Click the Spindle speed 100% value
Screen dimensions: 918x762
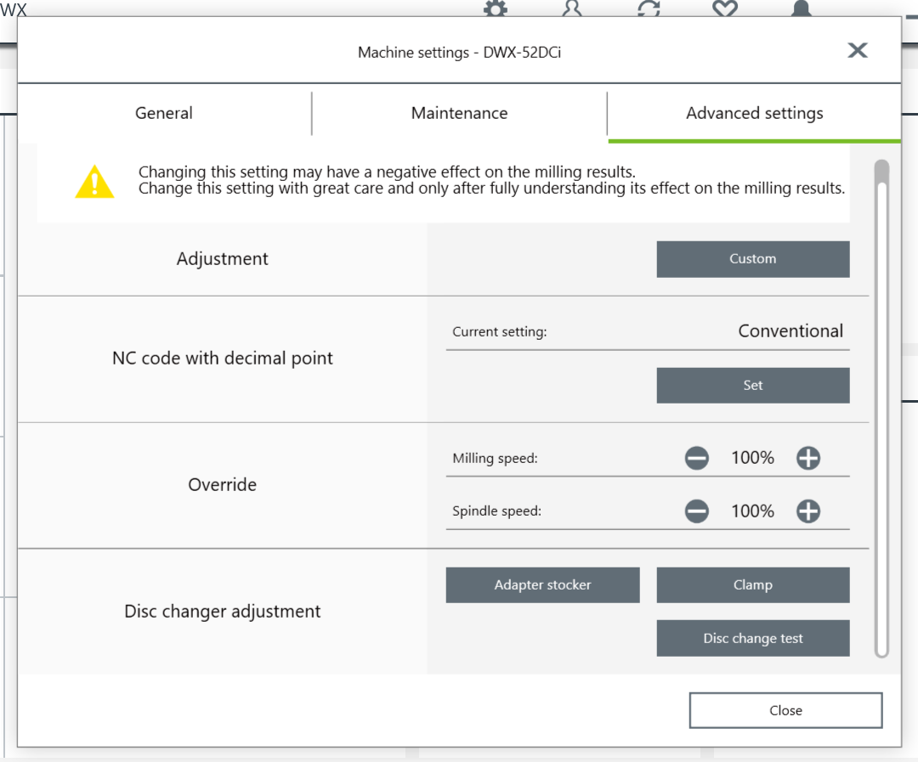pos(752,511)
